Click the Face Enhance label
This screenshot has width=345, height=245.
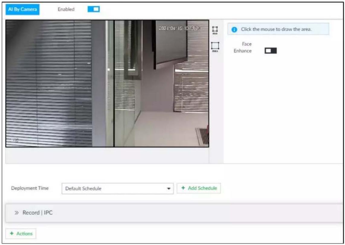pyautogui.click(x=243, y=47)
